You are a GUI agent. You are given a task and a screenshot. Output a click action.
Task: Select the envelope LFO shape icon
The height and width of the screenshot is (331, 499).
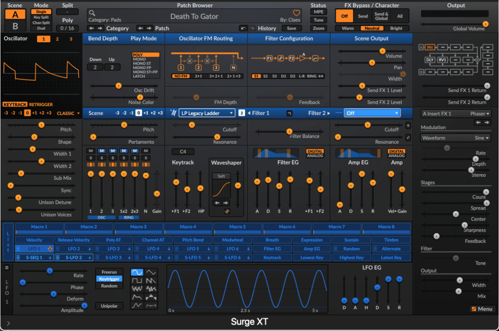point(136,297)
